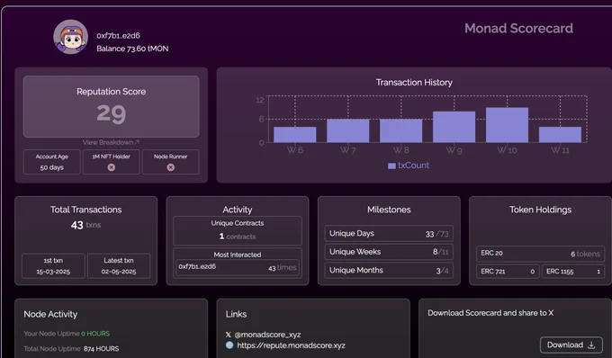Click the download arrow icon
Screen dimensions: 612x358
591,345
